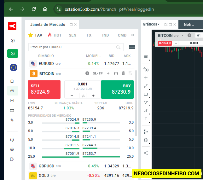Switch to the FAV tab
The height and width of the screenshot is (180, 203).
point(35,35)
